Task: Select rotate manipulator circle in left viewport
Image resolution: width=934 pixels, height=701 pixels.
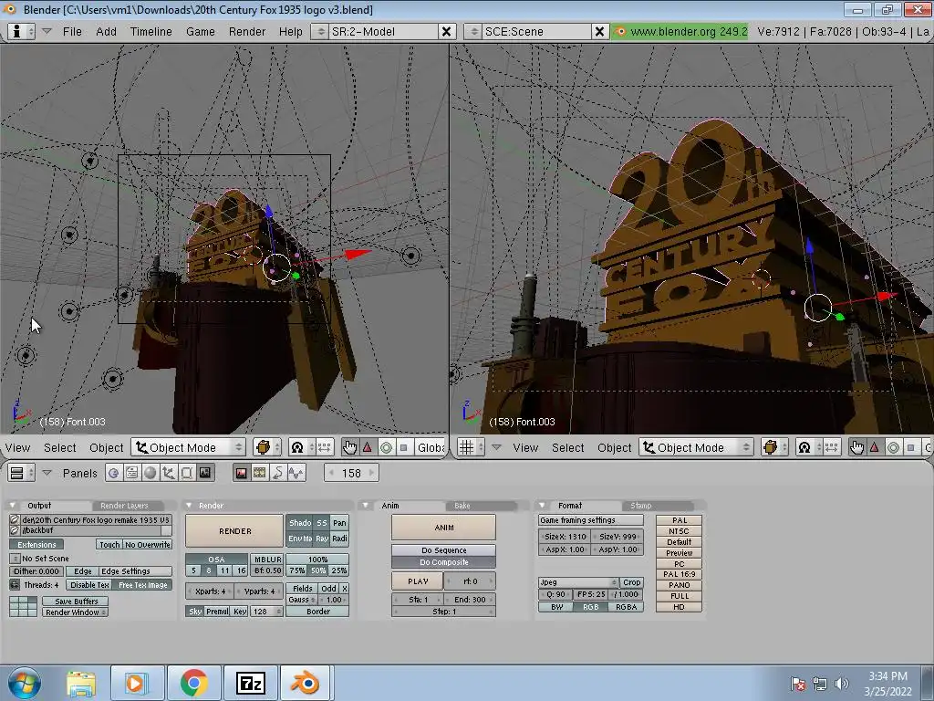Action: point(386,447)
